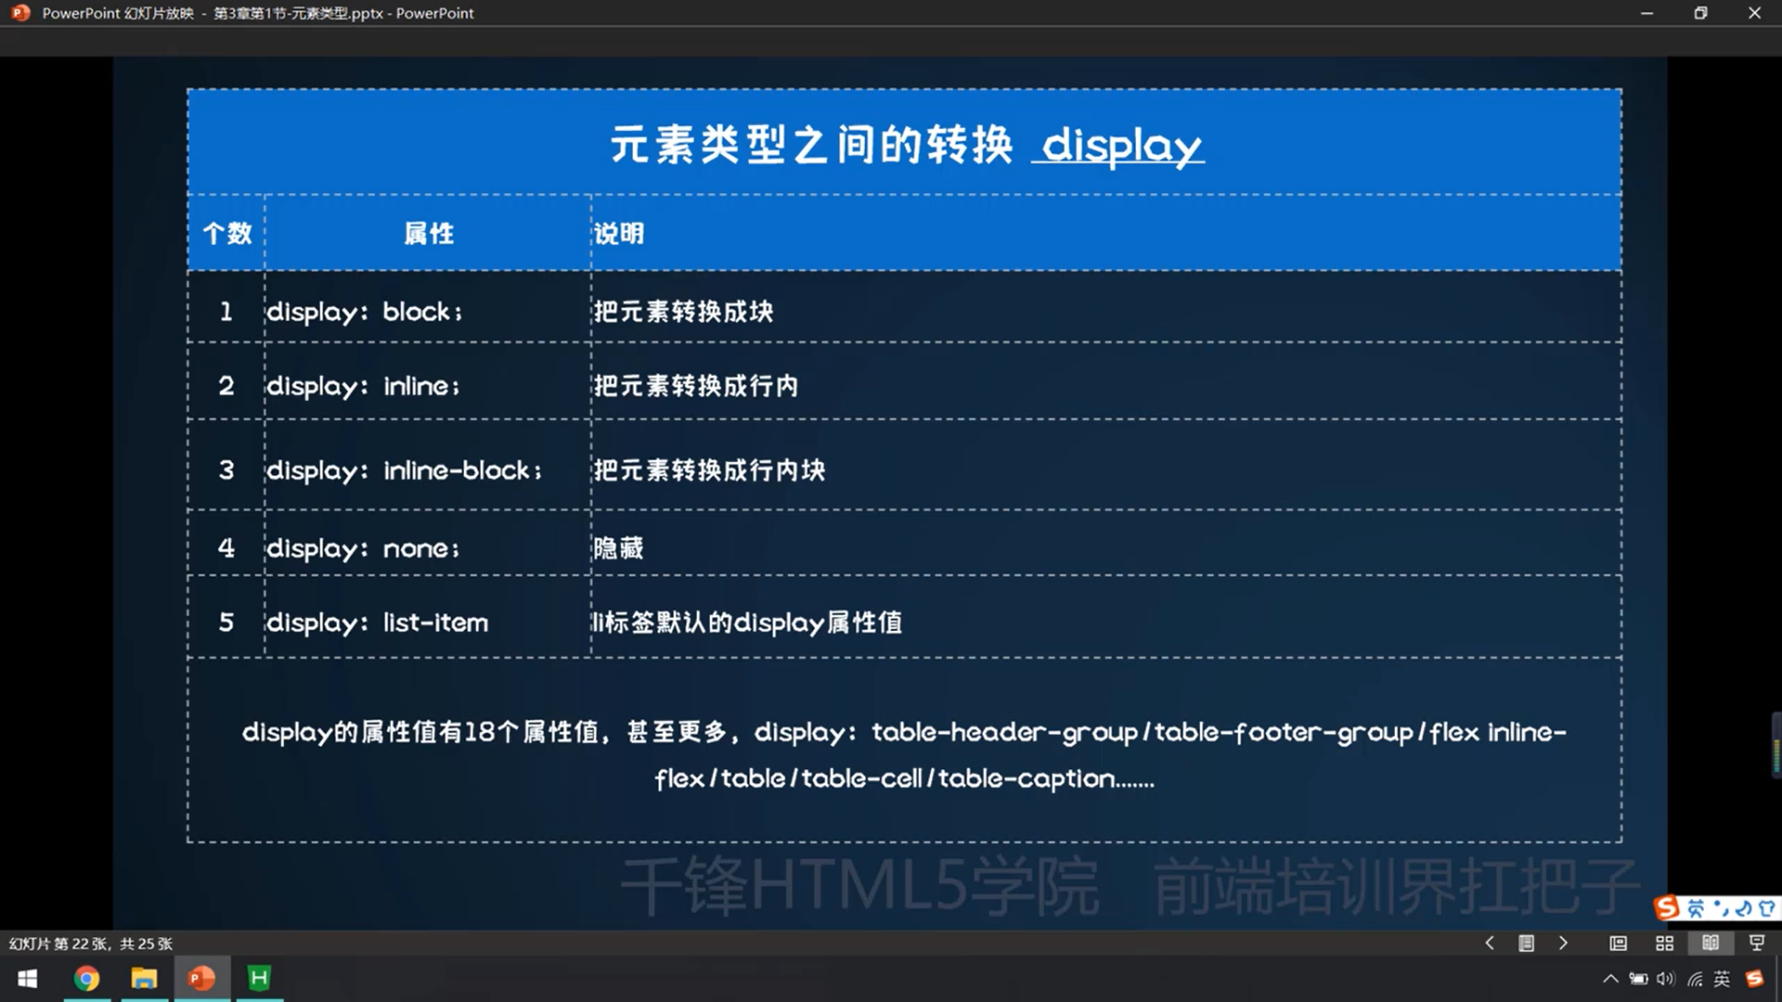1782x1002 pixels.
Task: Click the display hyperlink in slide title
Action: pyautogui.click(x=1120, y=146)
